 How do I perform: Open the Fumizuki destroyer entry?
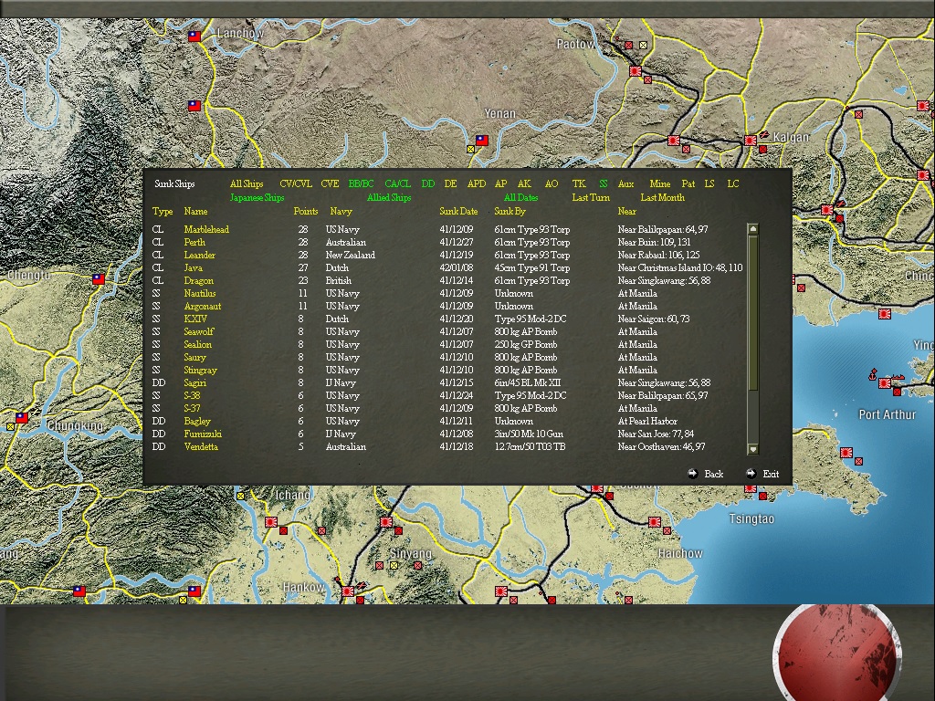point(203,434)
